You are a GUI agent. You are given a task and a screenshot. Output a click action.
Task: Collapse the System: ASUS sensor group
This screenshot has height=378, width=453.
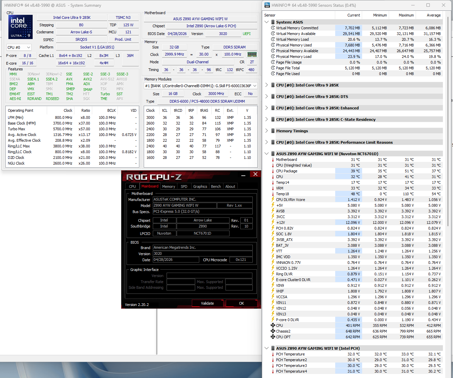coord(267,22)
